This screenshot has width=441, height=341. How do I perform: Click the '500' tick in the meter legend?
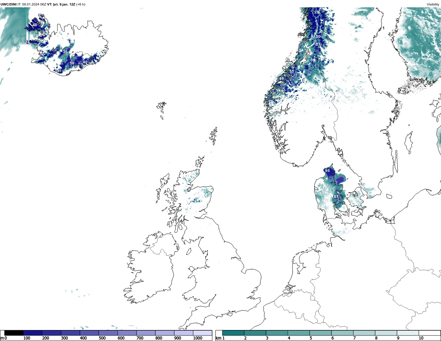[102, 338]
